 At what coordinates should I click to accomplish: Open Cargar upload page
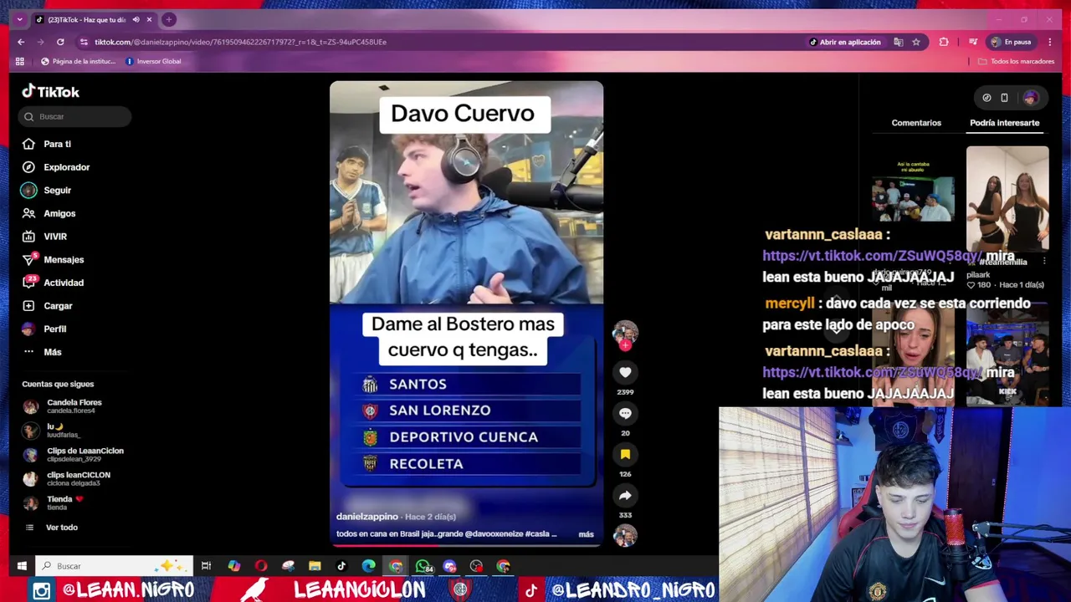tap(48, 306)
